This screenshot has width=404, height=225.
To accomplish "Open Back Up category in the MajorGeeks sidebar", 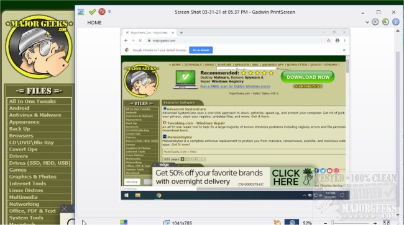I will (x=19, y=129).
